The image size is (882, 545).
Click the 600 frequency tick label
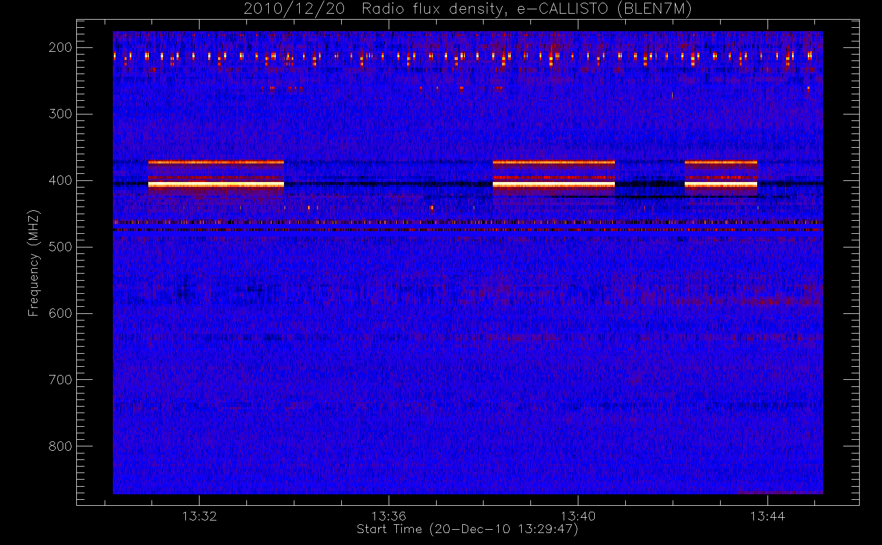(x=60, y=313)
